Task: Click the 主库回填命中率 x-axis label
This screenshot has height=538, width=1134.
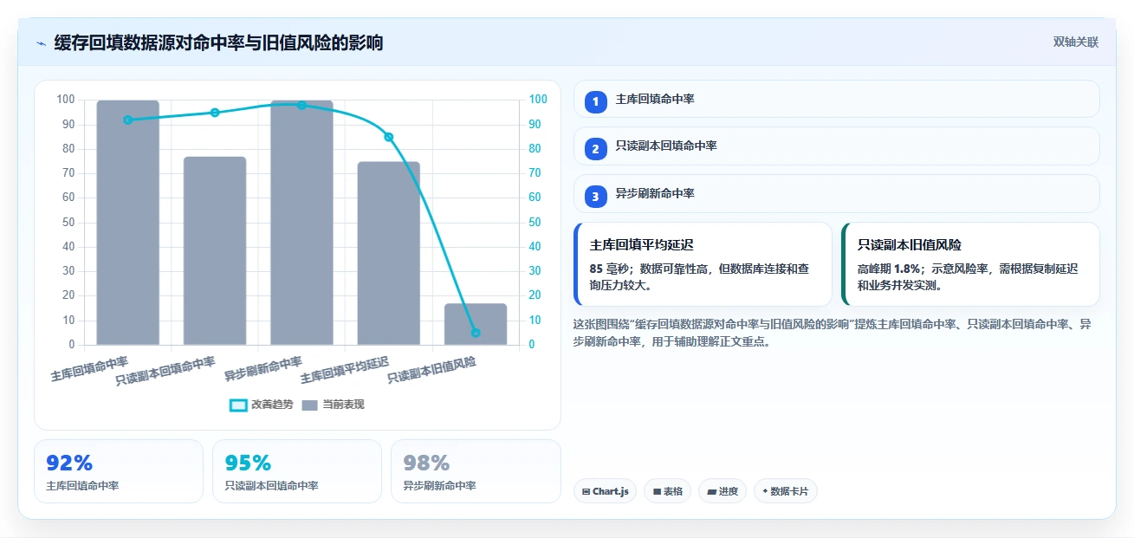Action: [89, 369]
